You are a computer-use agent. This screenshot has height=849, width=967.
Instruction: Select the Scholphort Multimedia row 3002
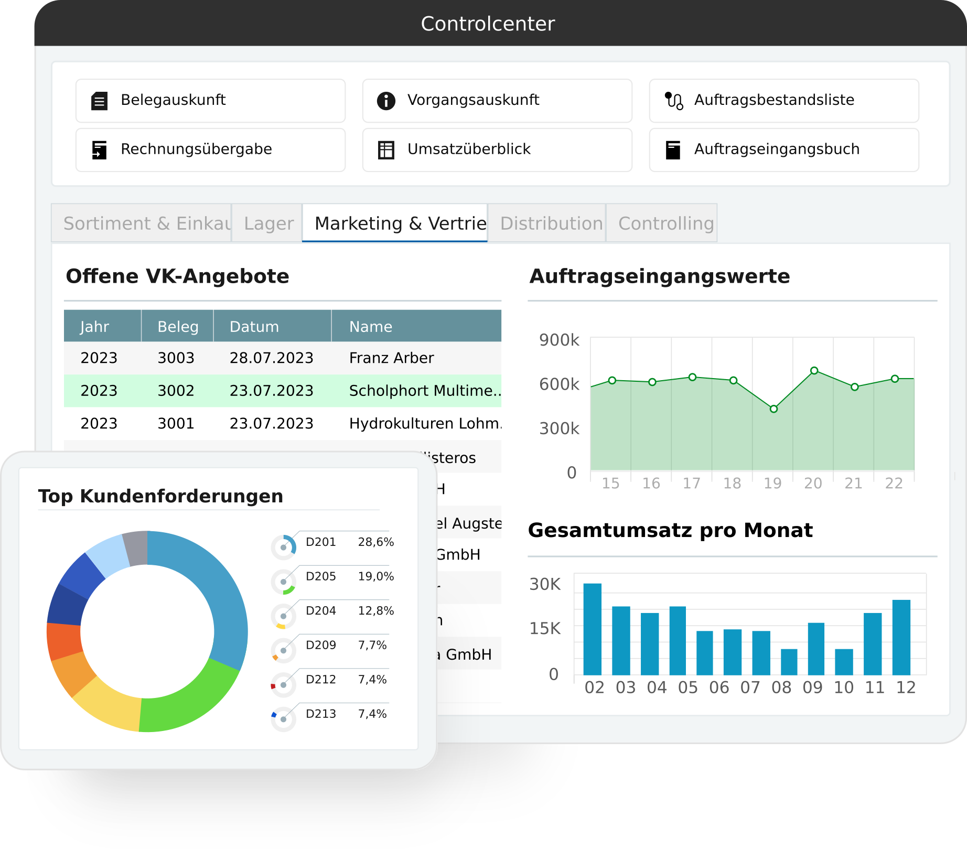click(282, 391)
